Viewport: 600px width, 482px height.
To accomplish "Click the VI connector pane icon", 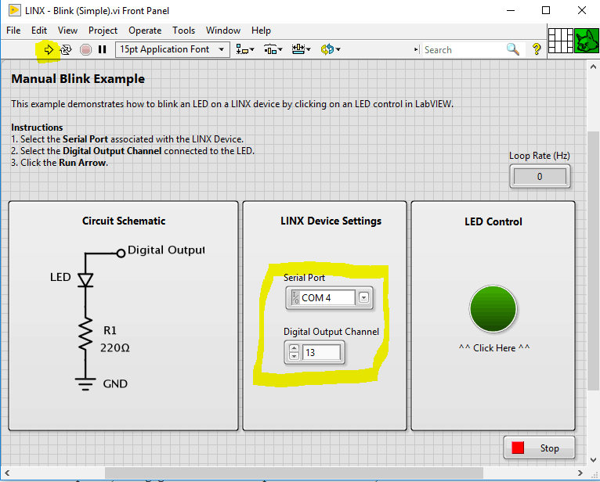I will tap(560, 41).
